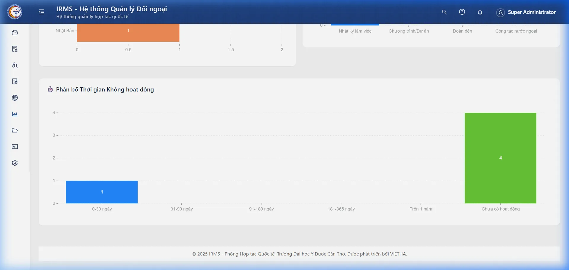
Task: Open the folder icon in sidebar
Action: pyautogui.click(x=15, y=131)
